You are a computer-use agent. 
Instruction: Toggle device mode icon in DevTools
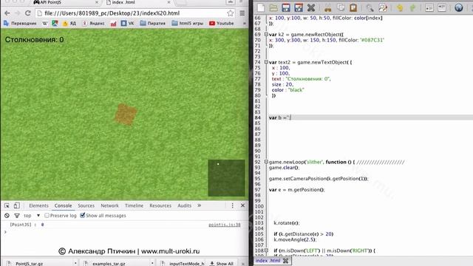click(x=16, y=205)
